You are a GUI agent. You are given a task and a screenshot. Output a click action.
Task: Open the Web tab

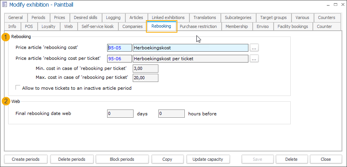click(x=69, y=26)
